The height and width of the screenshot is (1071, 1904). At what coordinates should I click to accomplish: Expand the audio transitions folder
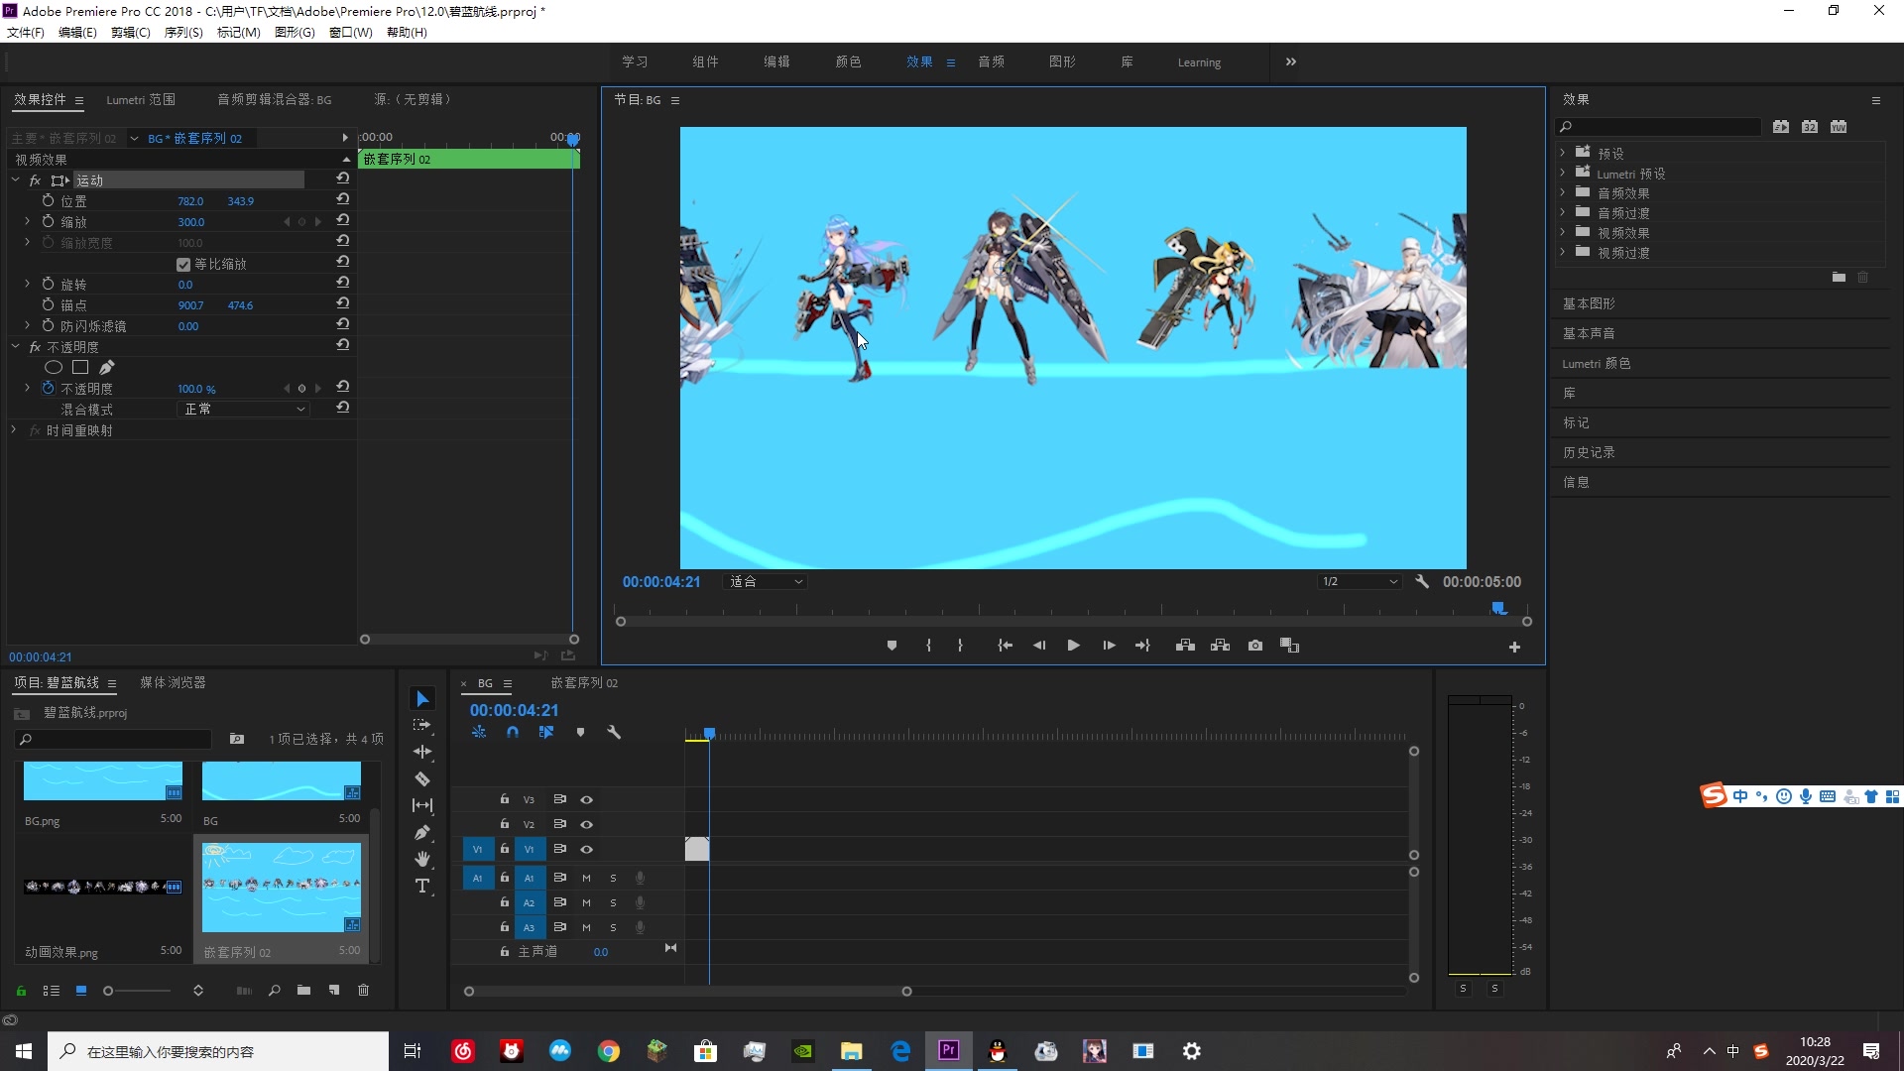coord(1562,212)
